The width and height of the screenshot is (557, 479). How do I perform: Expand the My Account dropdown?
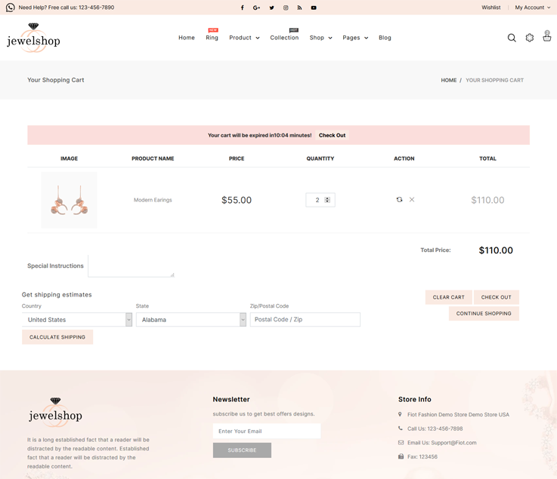[533, 8]
